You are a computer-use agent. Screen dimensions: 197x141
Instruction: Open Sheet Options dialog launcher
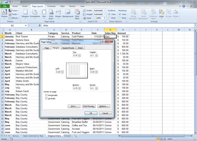pos(126,22)
